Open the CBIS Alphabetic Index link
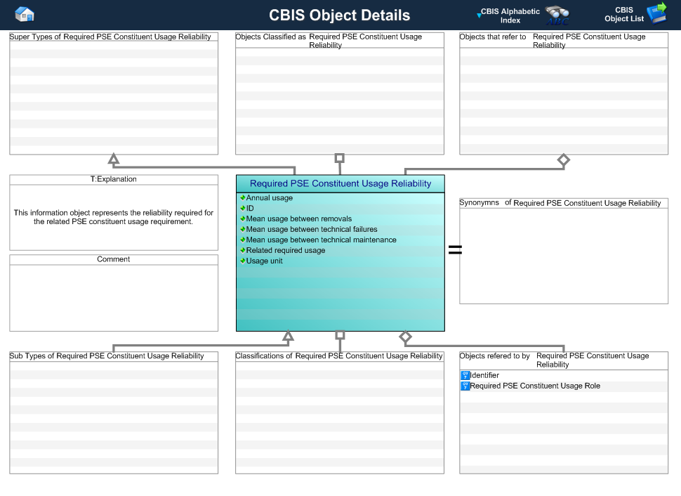The image size is (681, 496). [510, 15]
